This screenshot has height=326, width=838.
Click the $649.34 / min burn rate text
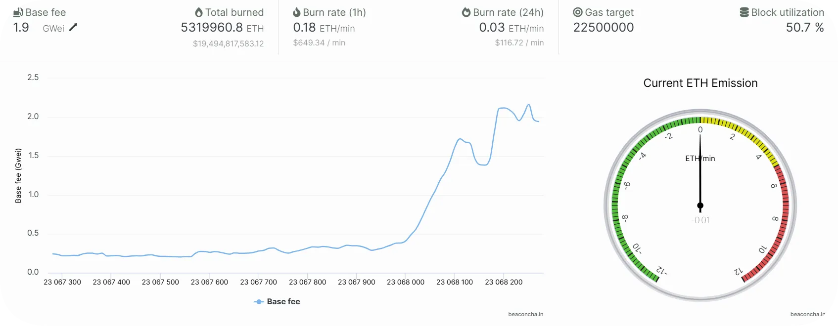319,43
